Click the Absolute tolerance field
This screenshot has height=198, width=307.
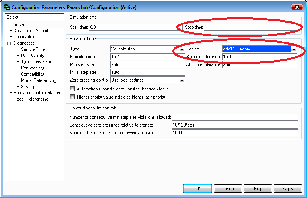260,64
